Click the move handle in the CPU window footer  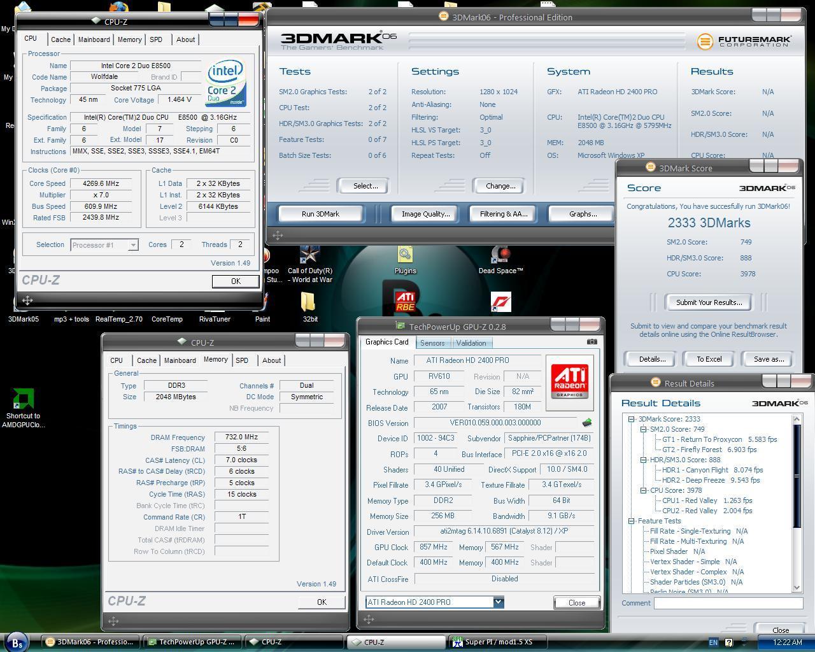click(x=27, y=300)
